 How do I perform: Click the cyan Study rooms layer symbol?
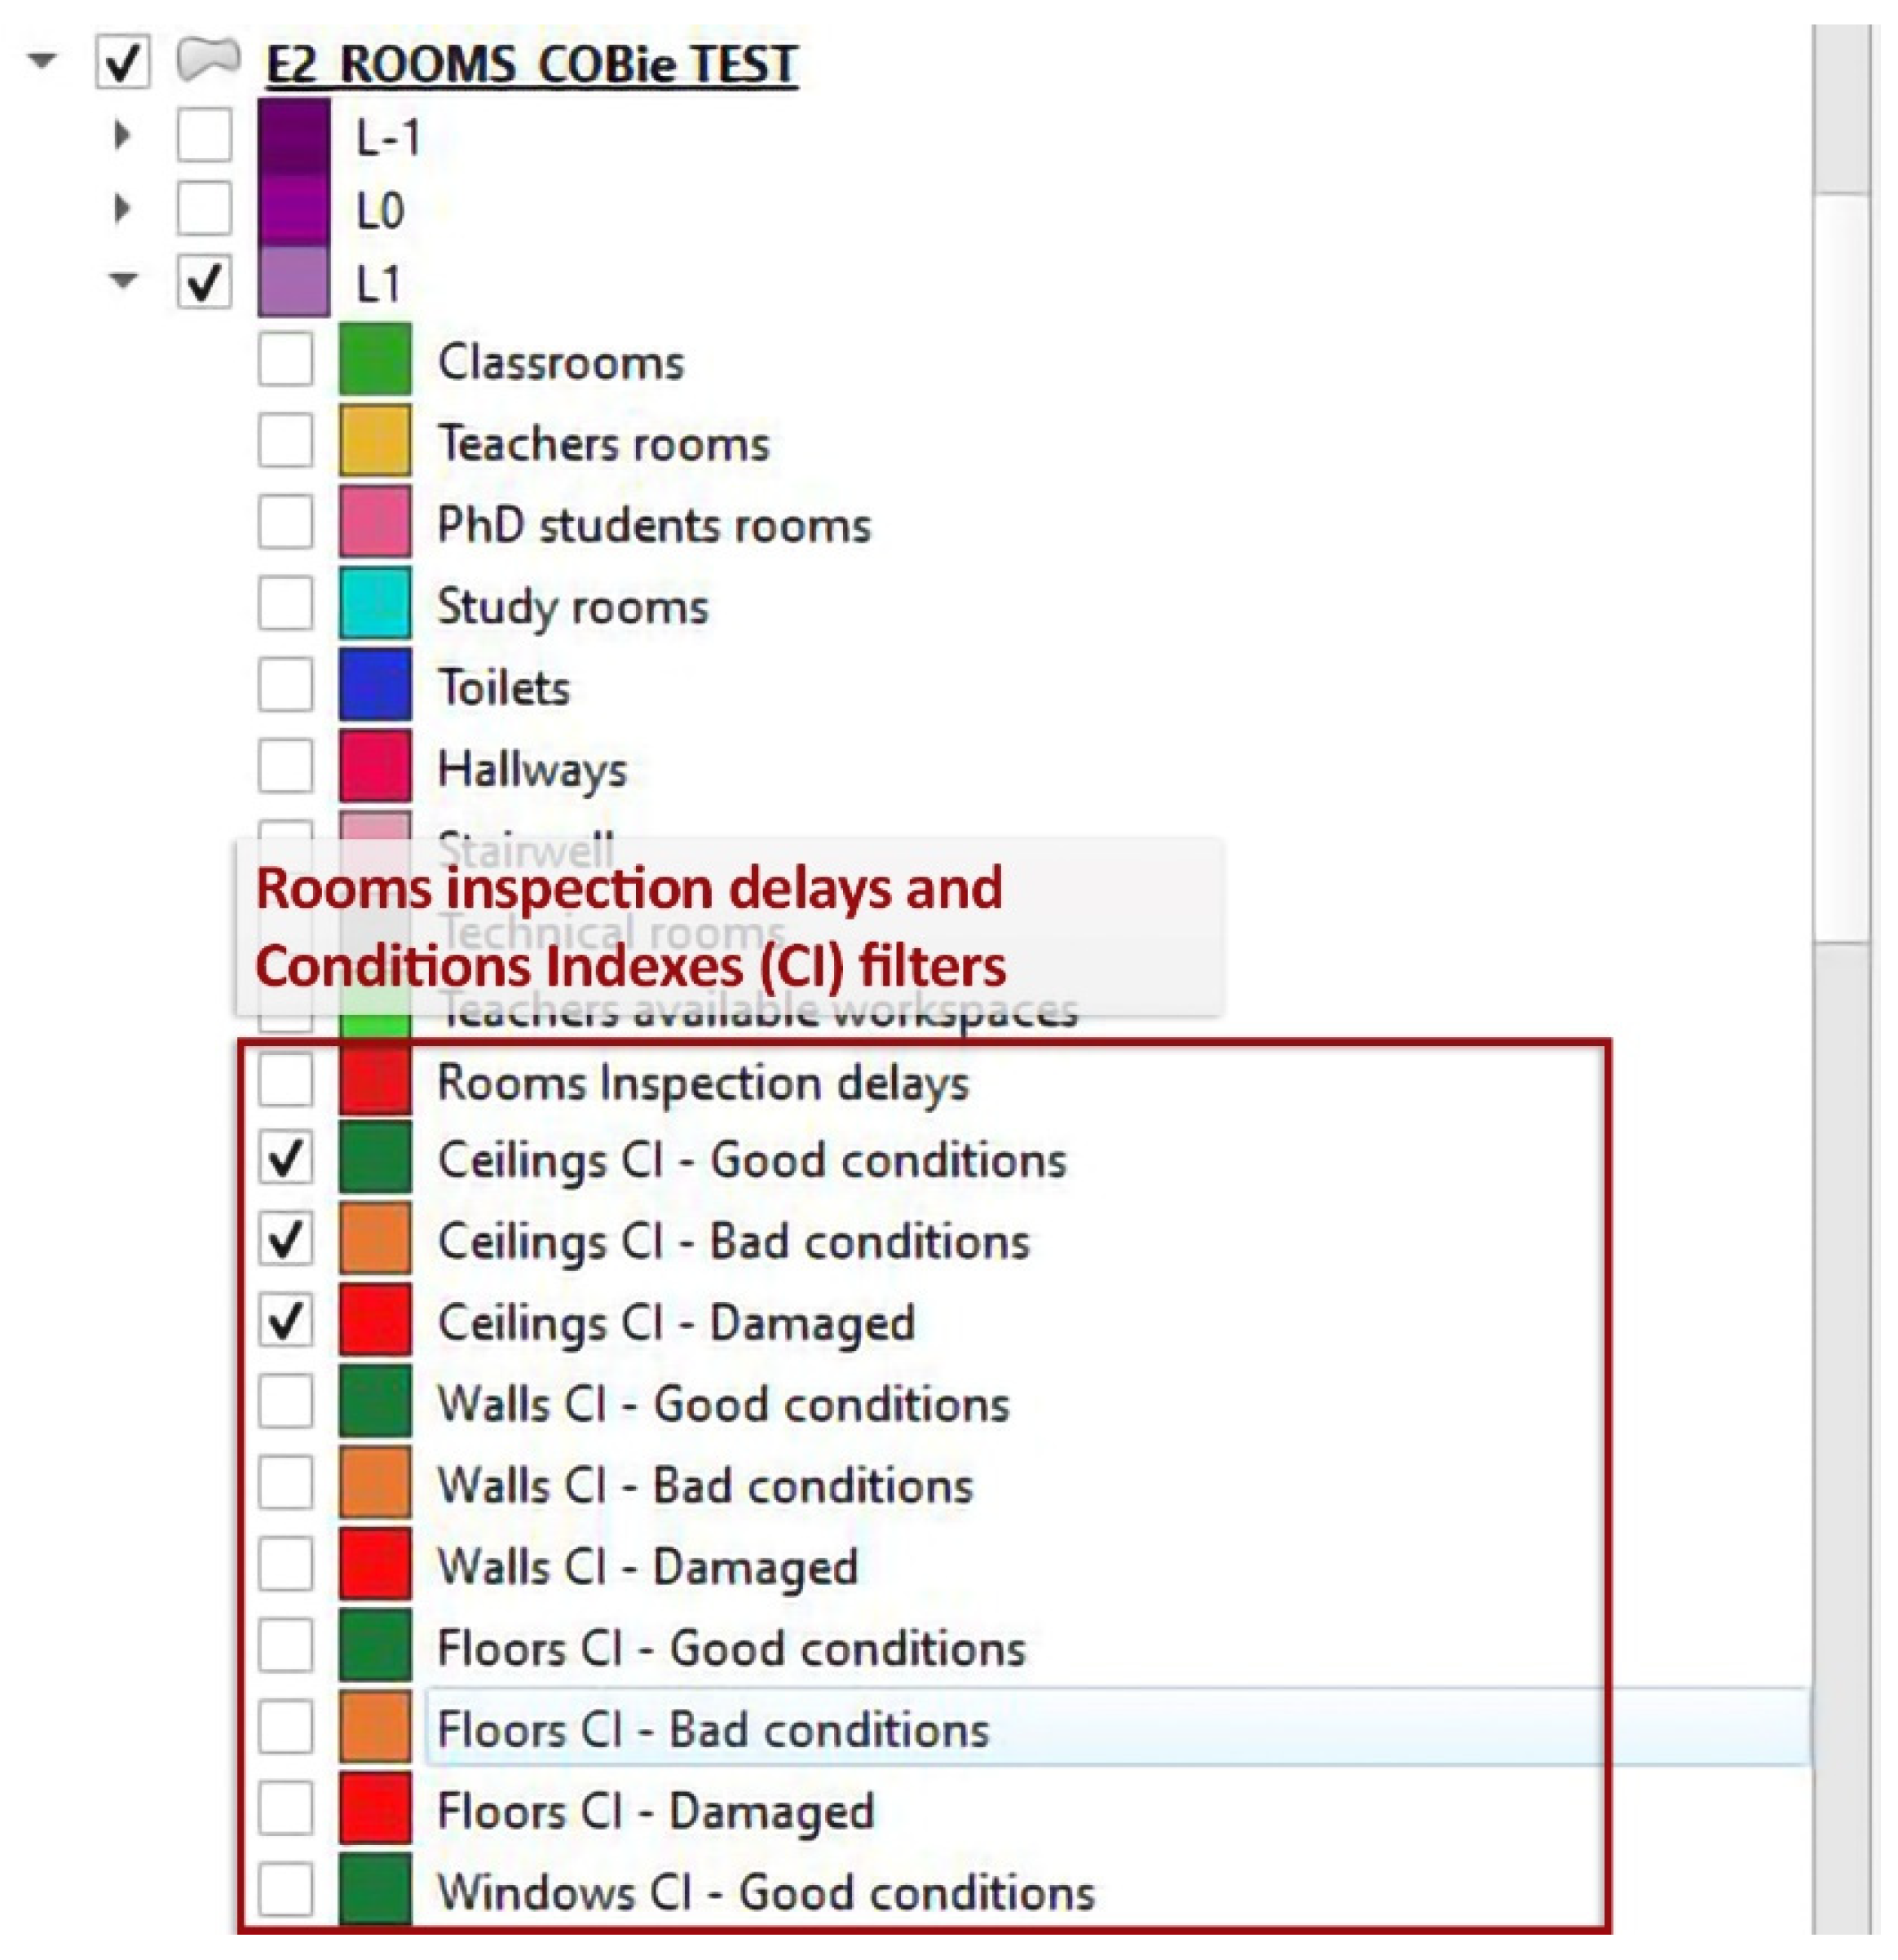tap(375, 604)
